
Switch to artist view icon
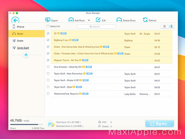point(171,26)
